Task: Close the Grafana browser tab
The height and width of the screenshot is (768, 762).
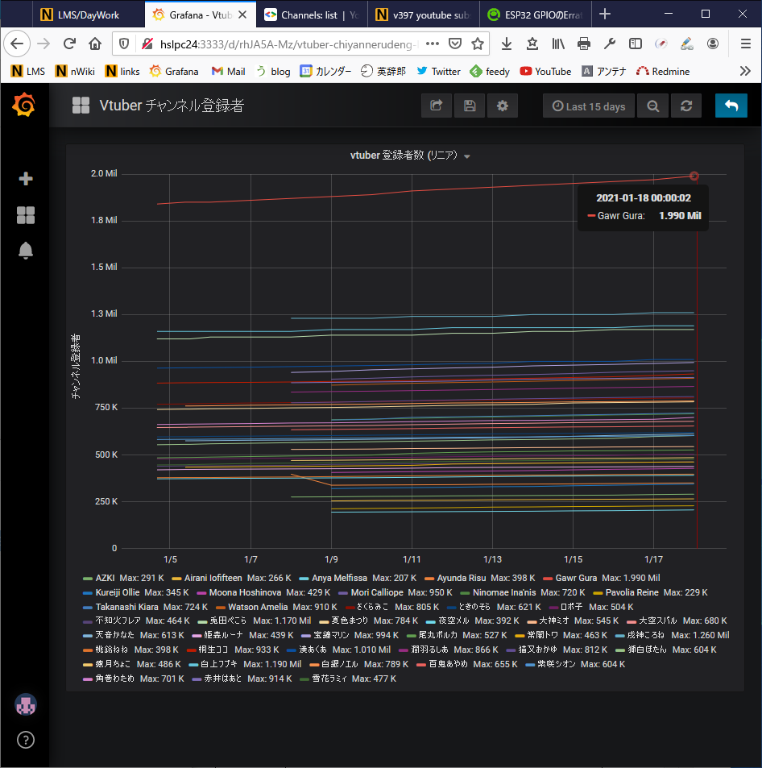Action: coord(242,15)
